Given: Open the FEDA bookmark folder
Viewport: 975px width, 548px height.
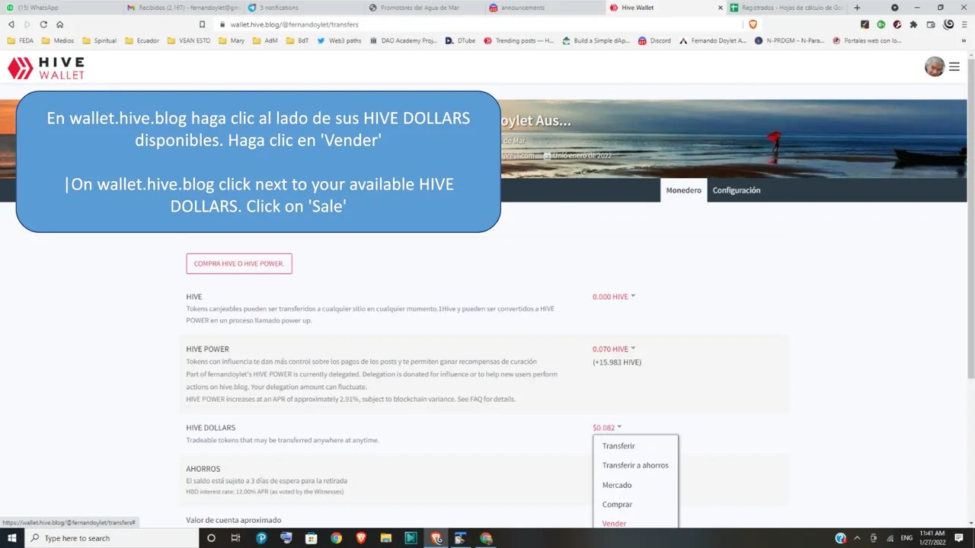Looking at the screenshot, I should pyautogui.click(x=21, y=40).
